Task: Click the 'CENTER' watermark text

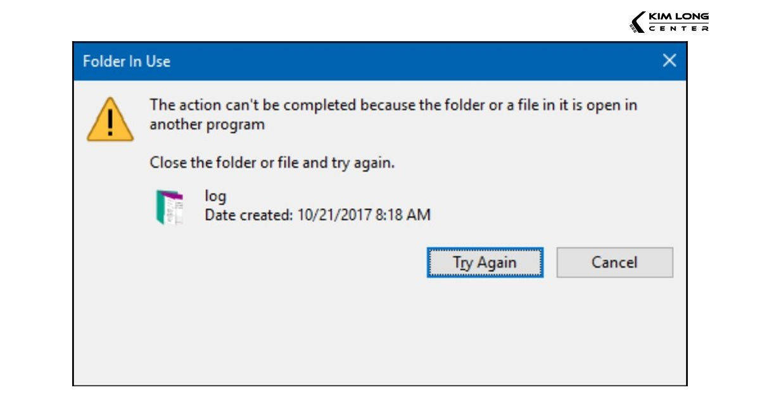Action: tap(678, 28)
